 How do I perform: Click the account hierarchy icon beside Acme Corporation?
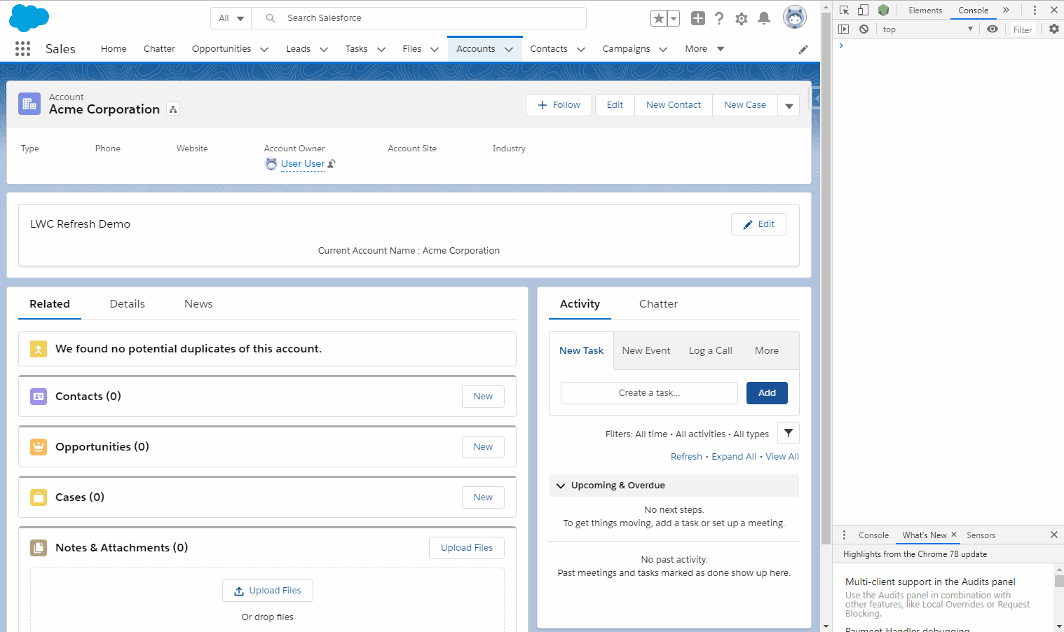173,109
